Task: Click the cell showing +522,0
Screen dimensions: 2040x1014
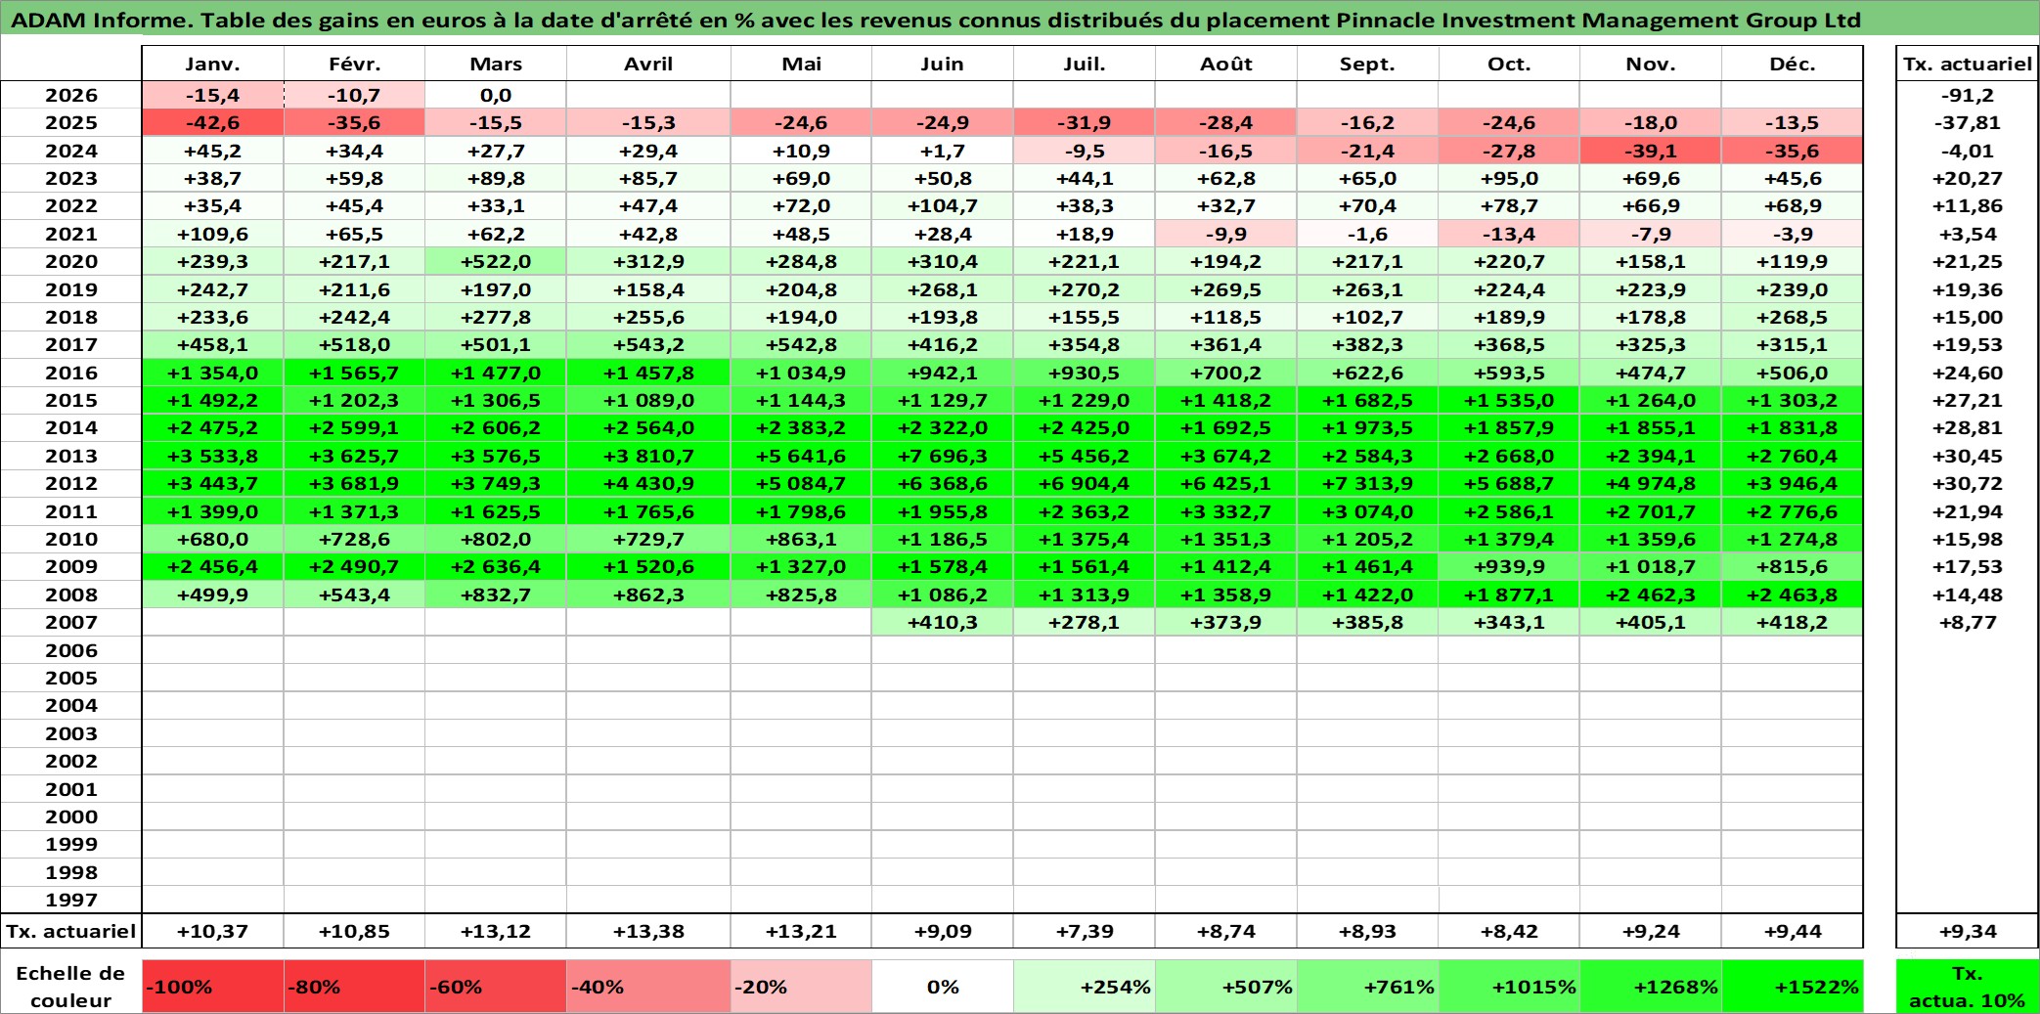Action: coord(496,261)
